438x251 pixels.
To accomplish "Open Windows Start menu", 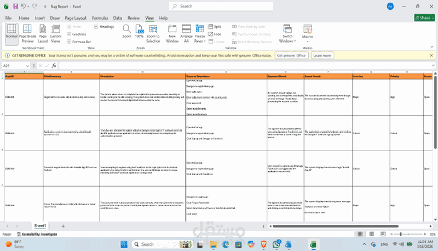I will point(124,244).
